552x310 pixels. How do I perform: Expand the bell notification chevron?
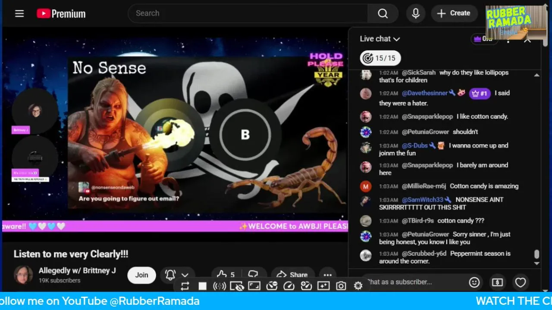click(185, 275)
